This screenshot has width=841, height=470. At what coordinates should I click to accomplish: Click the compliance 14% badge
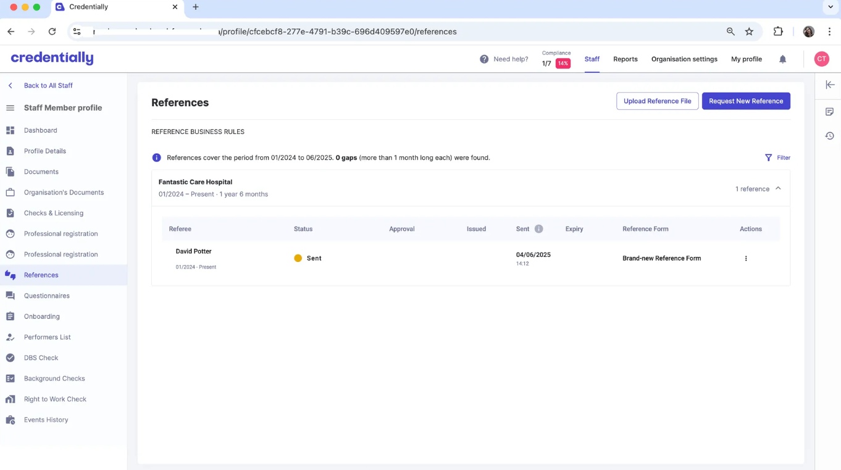563,64
